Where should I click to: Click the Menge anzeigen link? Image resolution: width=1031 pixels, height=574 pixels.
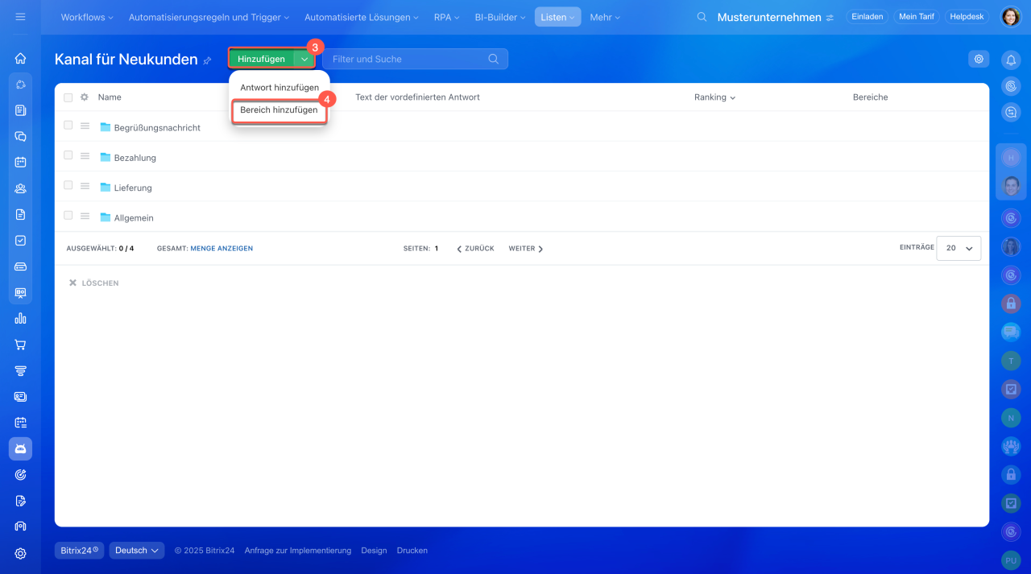point(222,249)
